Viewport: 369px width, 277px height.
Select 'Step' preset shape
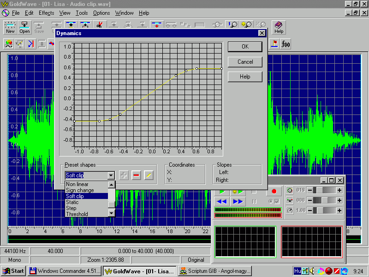pyautogui.click(x=87, y=208)
